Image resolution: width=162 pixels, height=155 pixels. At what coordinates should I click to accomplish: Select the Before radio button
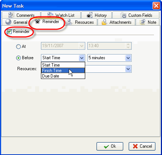(18, 58)
